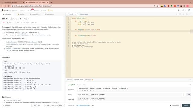This screenshot has height=108, width=193.
Task: Toggle the Autocomplete option
Action: pos(83,14)
